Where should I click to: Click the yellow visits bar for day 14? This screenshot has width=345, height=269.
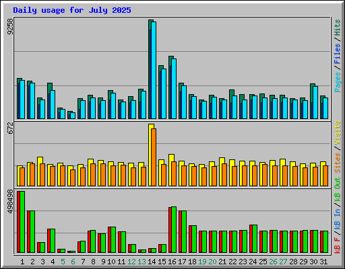150,155
